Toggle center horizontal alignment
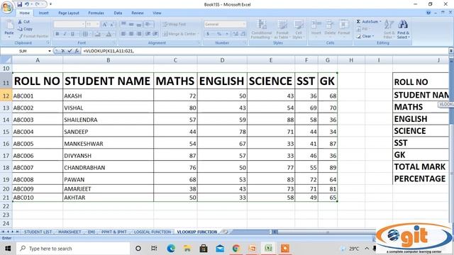Viewport: 454px width, 255px height. (131, 34)
